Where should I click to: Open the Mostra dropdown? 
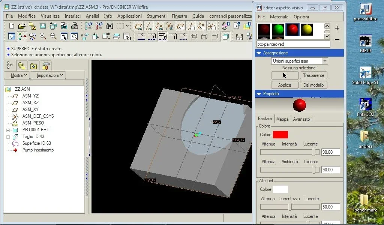click(17, 75)
